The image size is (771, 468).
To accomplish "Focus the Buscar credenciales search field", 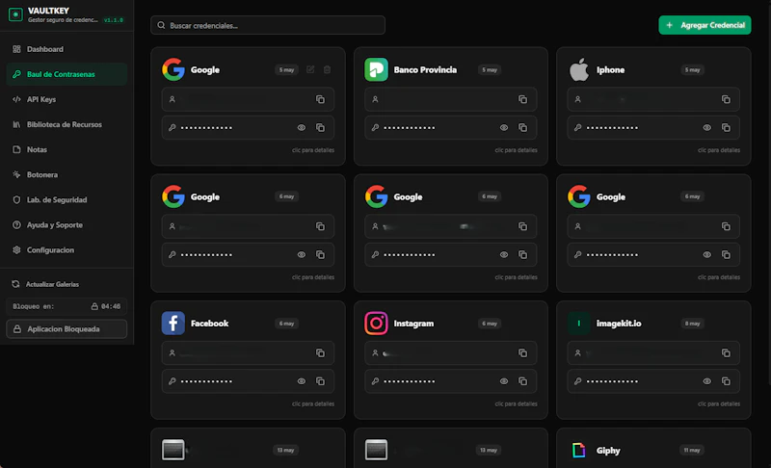I will pos(268,25).
